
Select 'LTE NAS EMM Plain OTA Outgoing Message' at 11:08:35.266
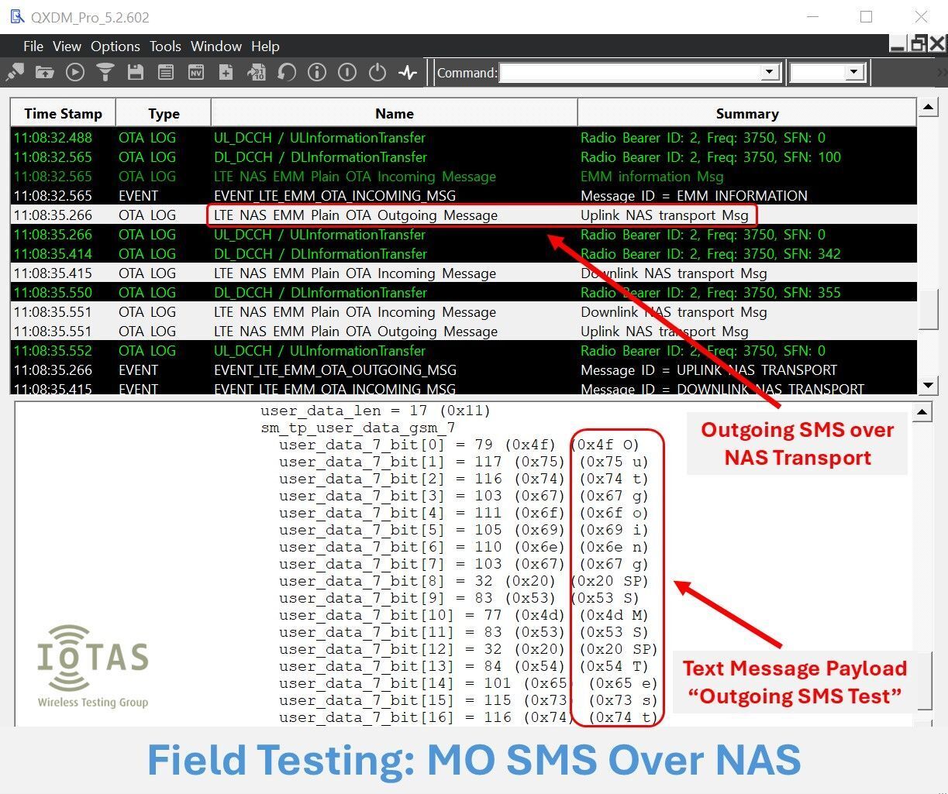tap(464, 215)
